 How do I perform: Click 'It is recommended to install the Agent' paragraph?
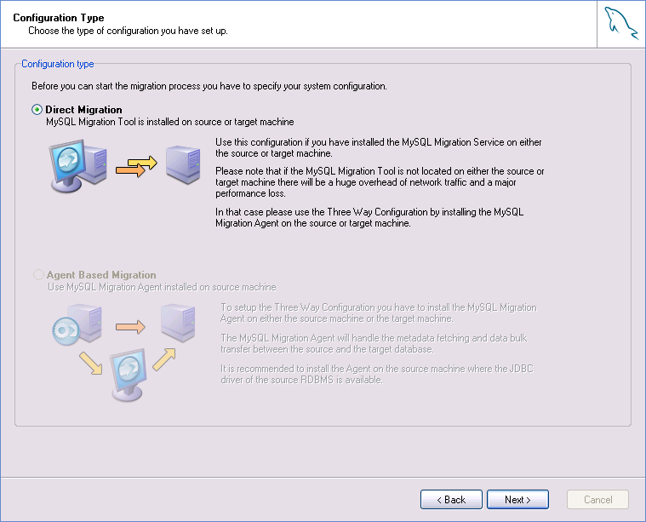(377, 374)
